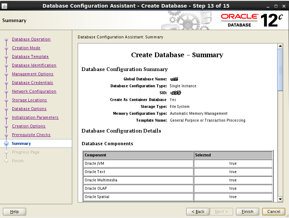Viewport: 289px width, 218px height.
Task: Open the Database Template step
Action: coord(30,56)
